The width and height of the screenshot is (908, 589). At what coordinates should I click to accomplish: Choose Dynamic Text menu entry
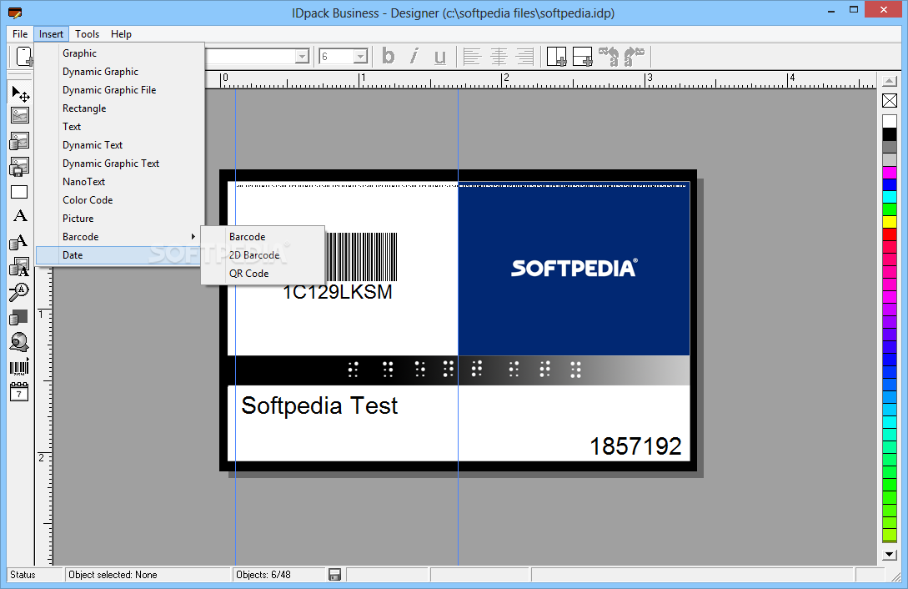(120, 145)
